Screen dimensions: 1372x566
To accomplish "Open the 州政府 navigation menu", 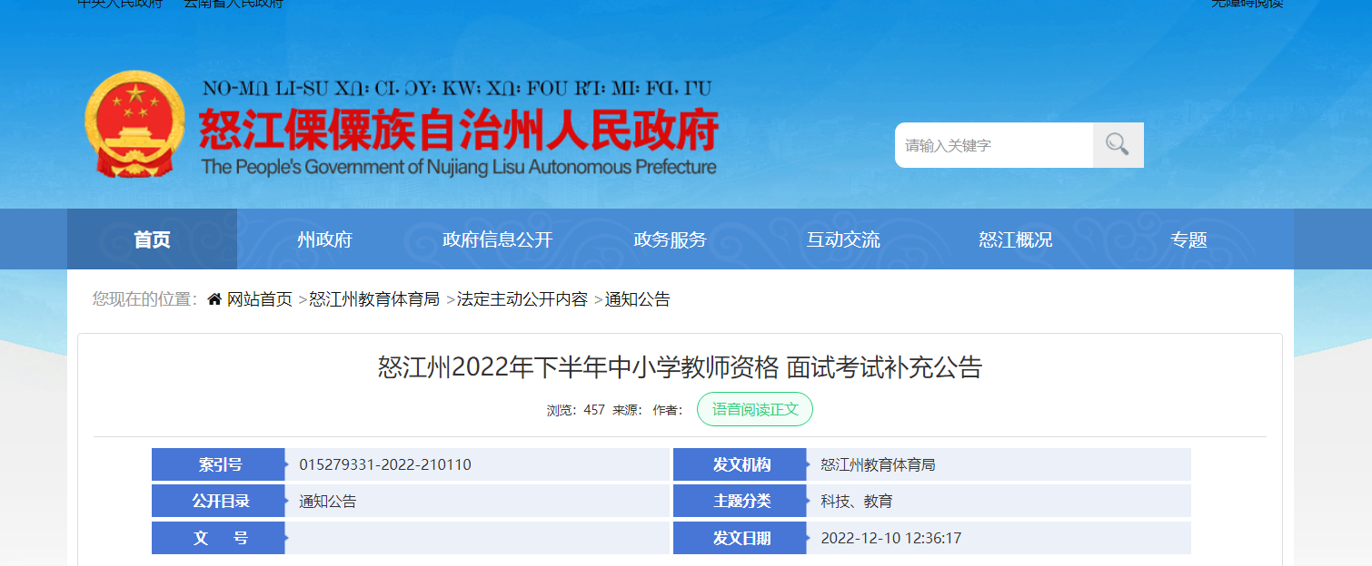I will [324, 239].
